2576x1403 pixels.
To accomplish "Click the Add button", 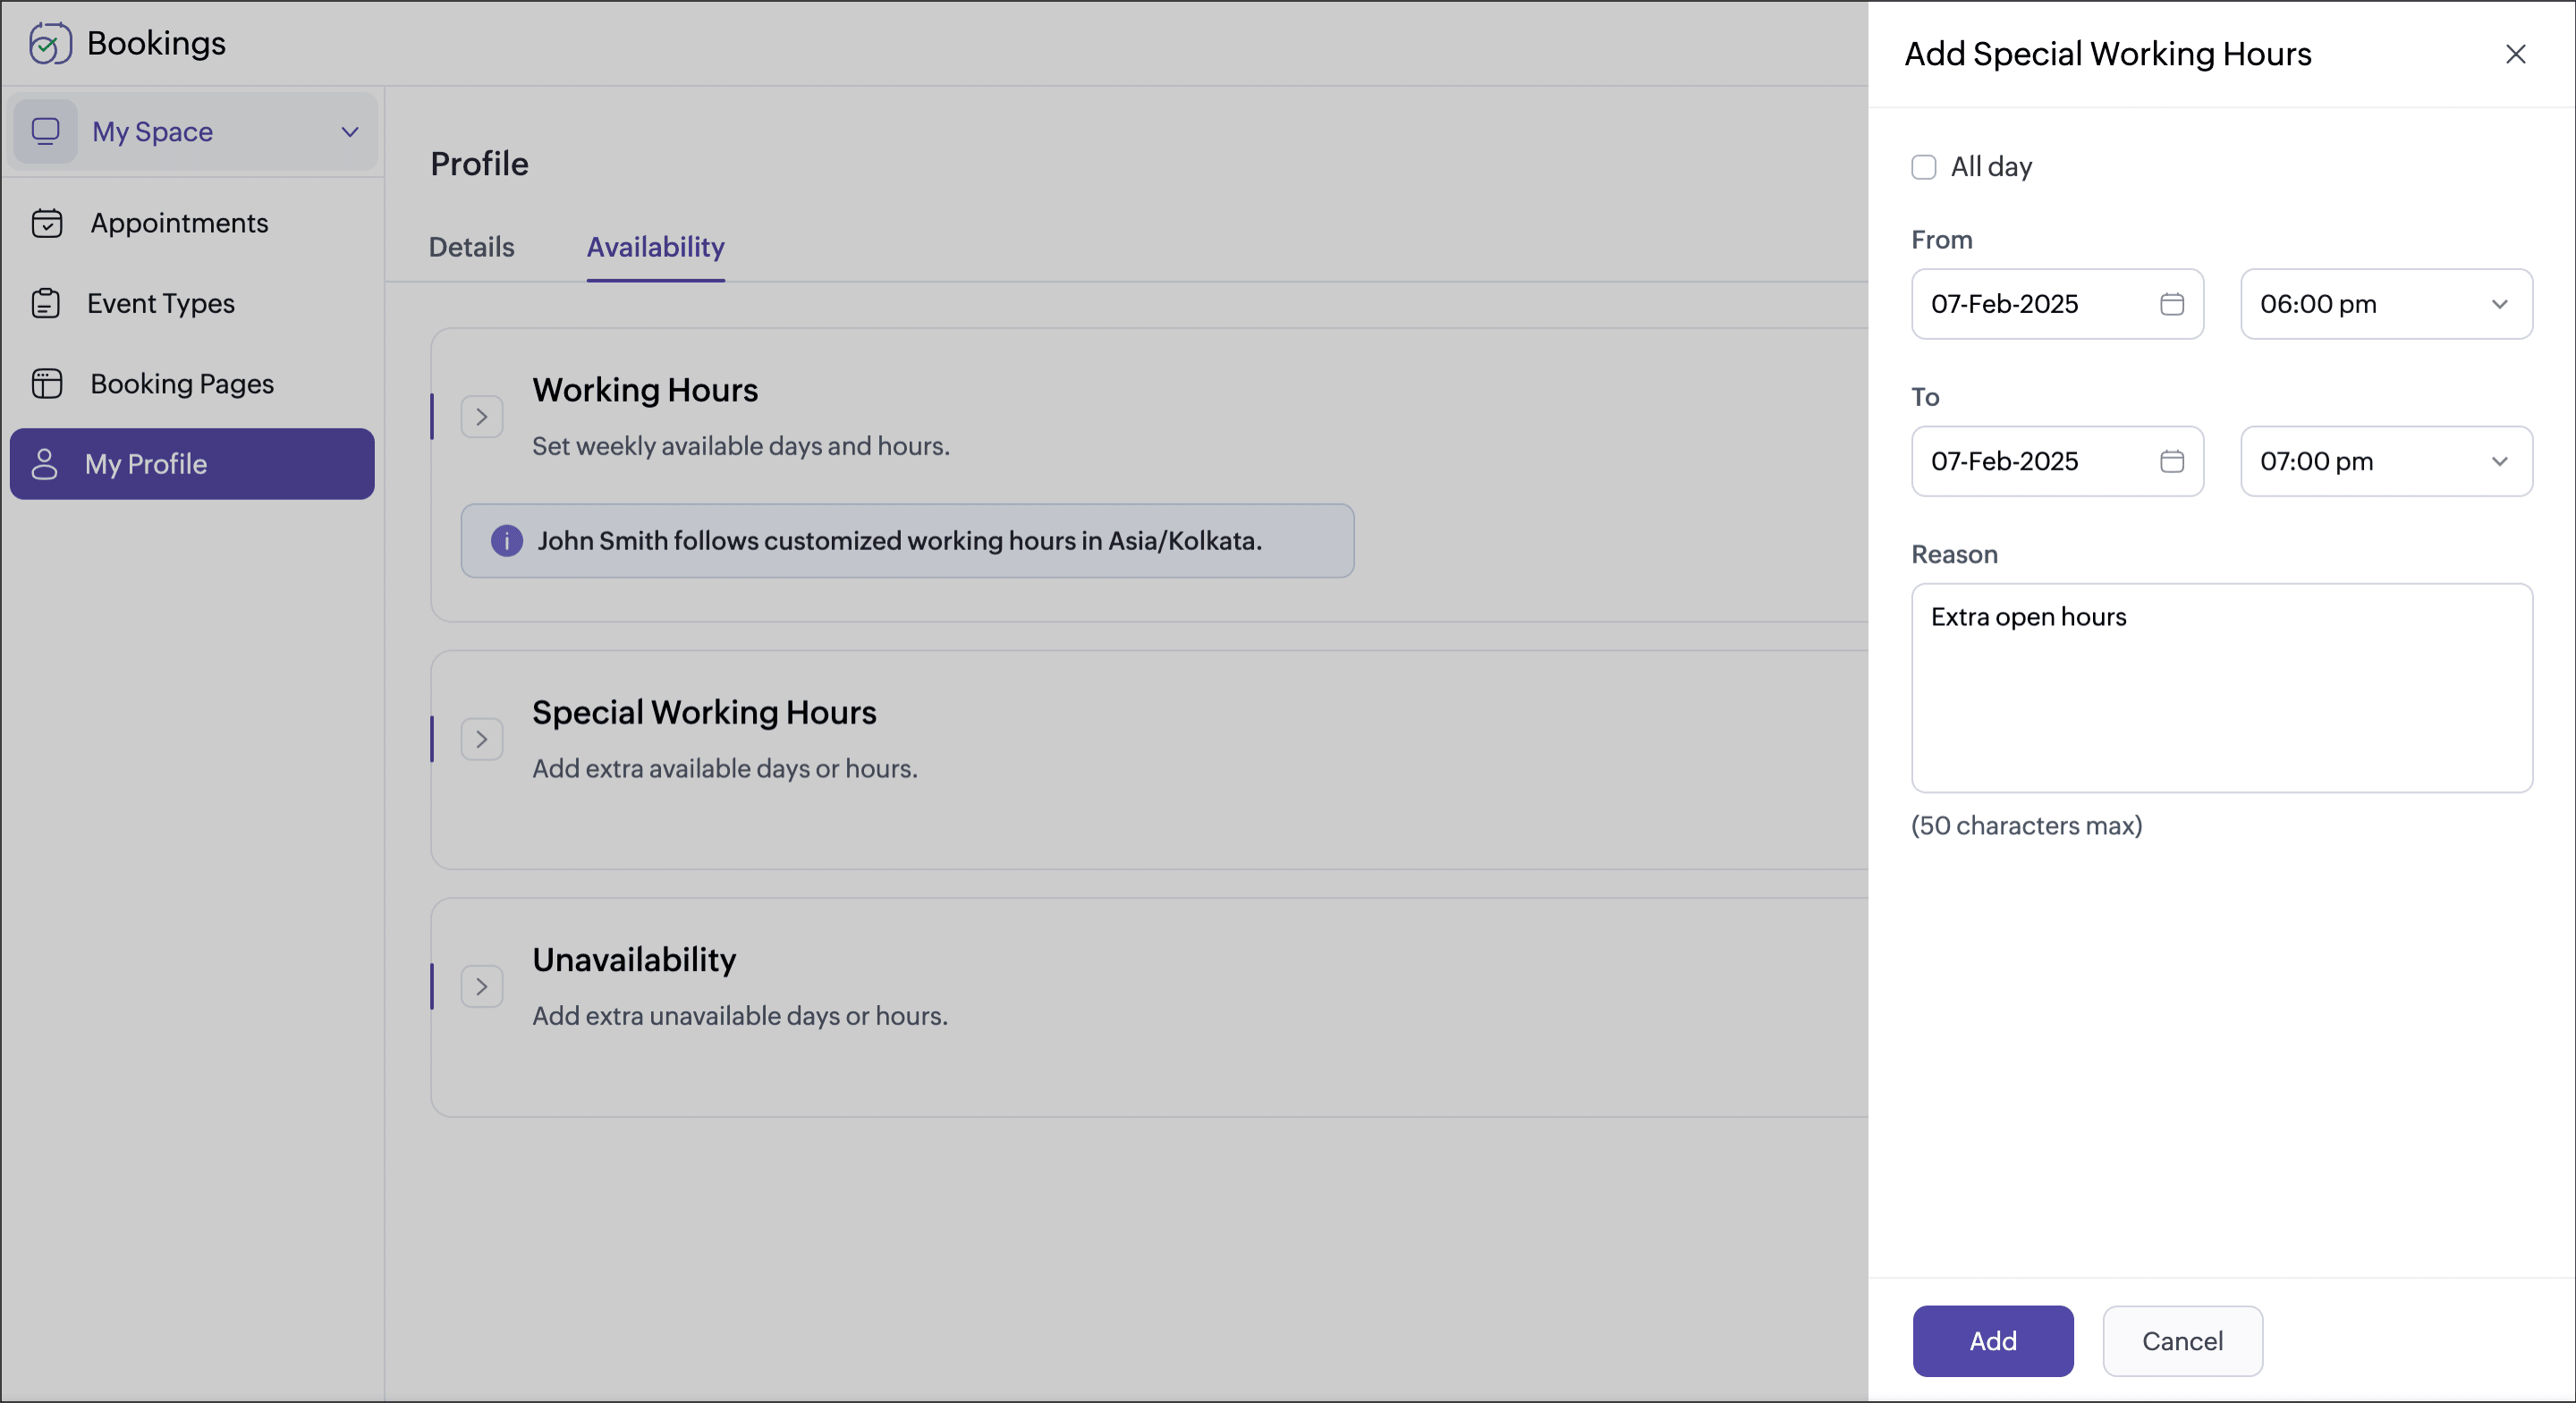I will (1993, 1341).
